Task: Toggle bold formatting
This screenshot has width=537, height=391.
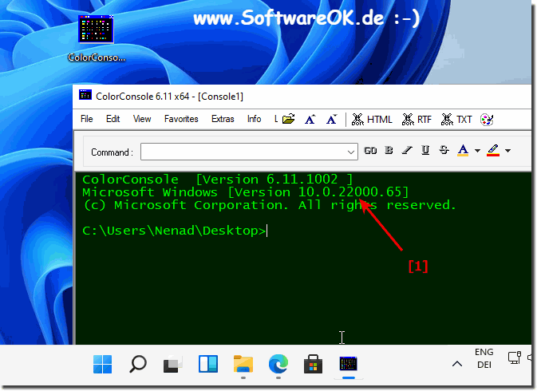Action: click(389, 150)
